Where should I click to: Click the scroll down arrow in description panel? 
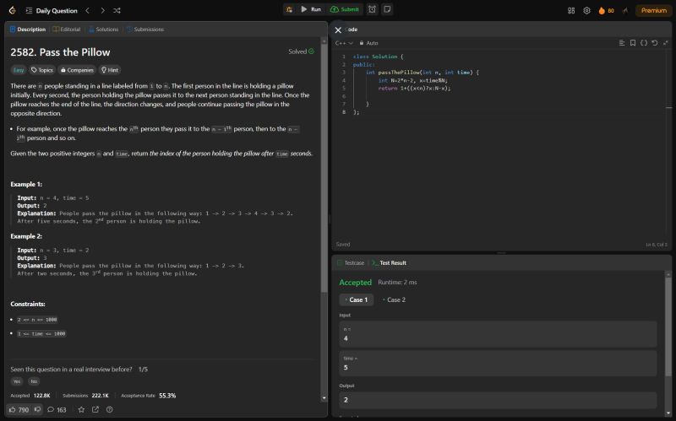324,398
